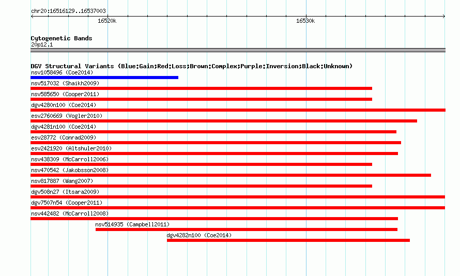Select nsv442482 (McCarroll2008) label
The width and height of the screenshot is (460, 276).
pyautogui.click(x=70, y=213)
